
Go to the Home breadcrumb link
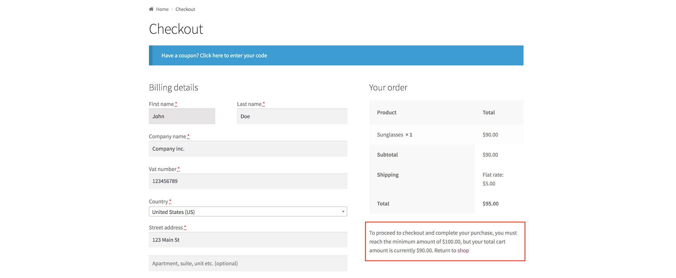pyautogui.click(x=162, y=9)
